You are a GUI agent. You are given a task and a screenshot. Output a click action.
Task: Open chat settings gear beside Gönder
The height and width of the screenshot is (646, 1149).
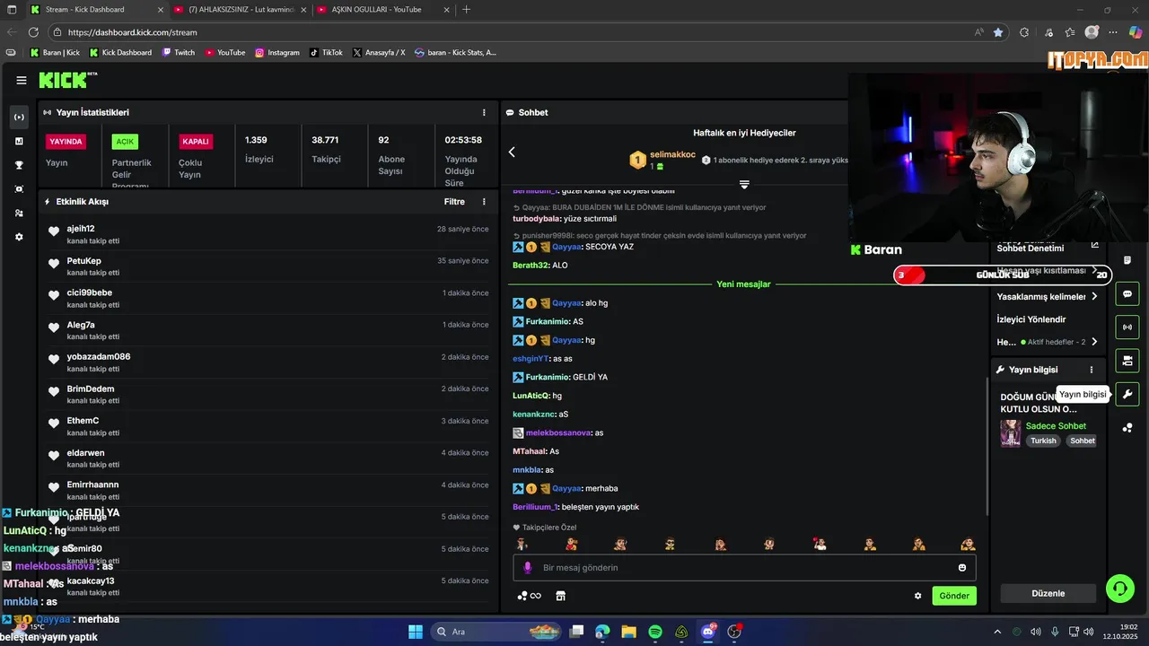pos(917,596)
